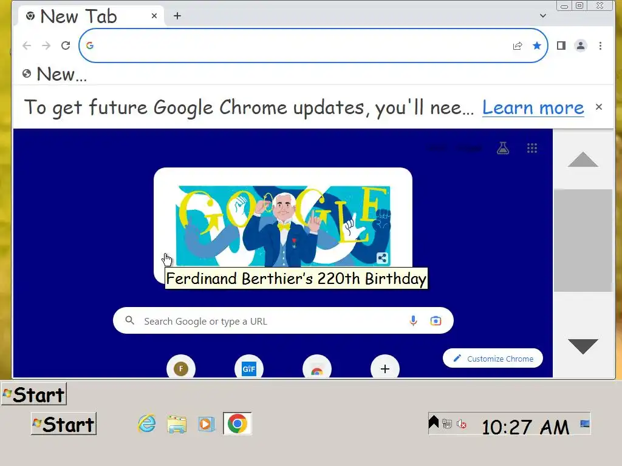Open the Chrome side panel
622x466 pixels.
pyautogui.click(x=561, y=46)
